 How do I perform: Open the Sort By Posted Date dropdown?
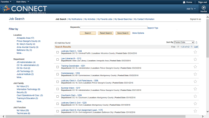point(184,42)
